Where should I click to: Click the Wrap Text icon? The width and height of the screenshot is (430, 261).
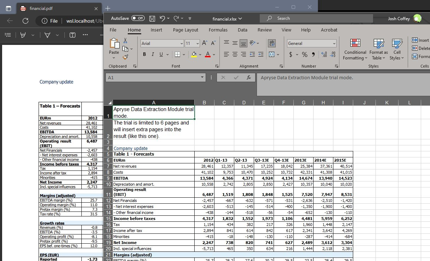point(271,43)
